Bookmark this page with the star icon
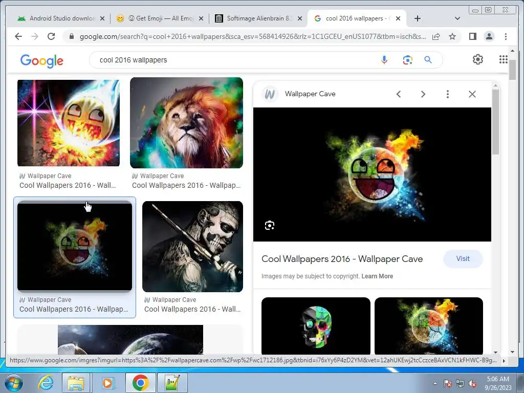 [452, 36]
